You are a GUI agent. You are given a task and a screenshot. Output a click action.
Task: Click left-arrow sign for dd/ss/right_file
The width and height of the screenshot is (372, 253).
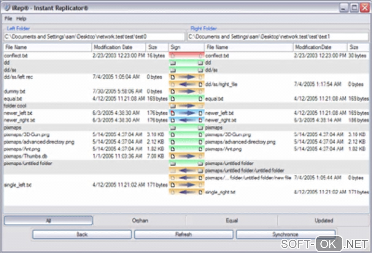pos(186,84)
